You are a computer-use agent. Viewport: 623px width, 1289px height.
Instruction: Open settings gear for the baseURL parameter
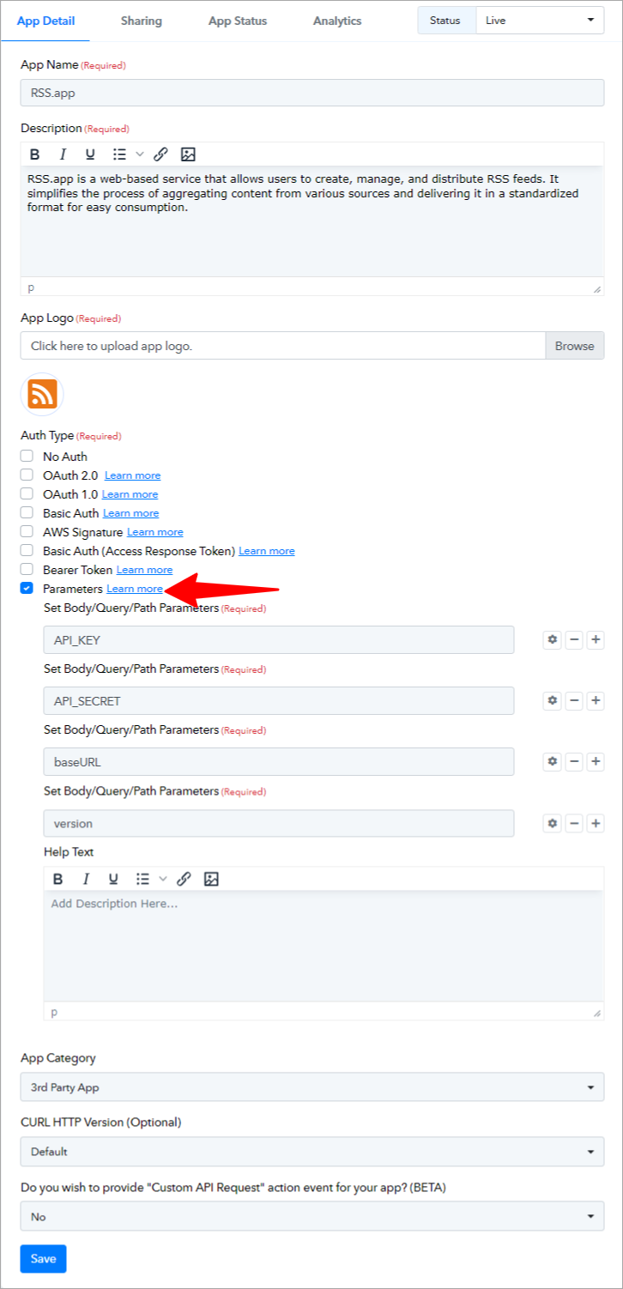[x=553, y=761]
